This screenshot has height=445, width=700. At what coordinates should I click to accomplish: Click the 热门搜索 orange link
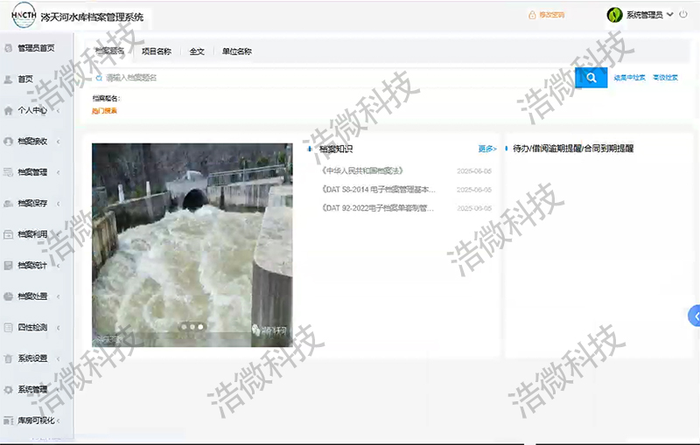tap(104, 110)
